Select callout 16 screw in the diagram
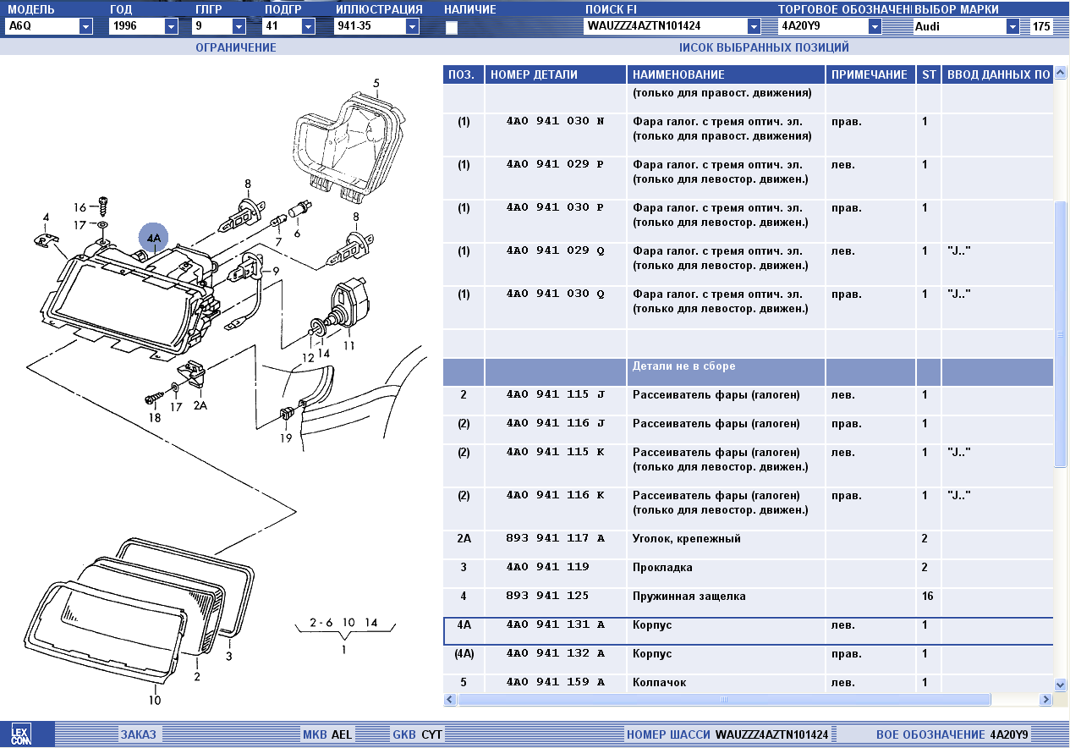The width and height of the screenshot is (1070, 748). pos(80,207)
